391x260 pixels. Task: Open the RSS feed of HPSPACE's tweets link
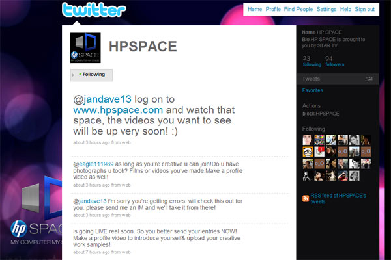(338, 198)
